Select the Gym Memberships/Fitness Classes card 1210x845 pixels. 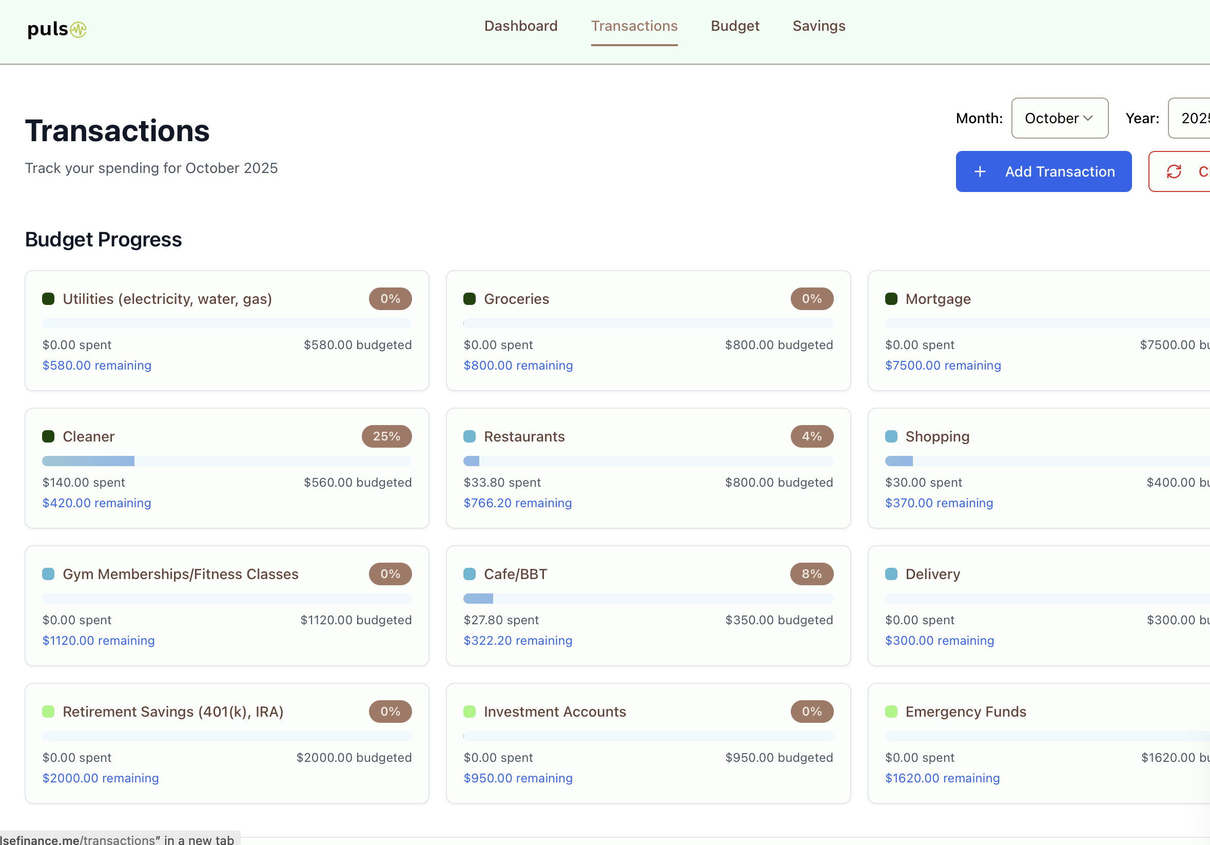pos(227,606)
